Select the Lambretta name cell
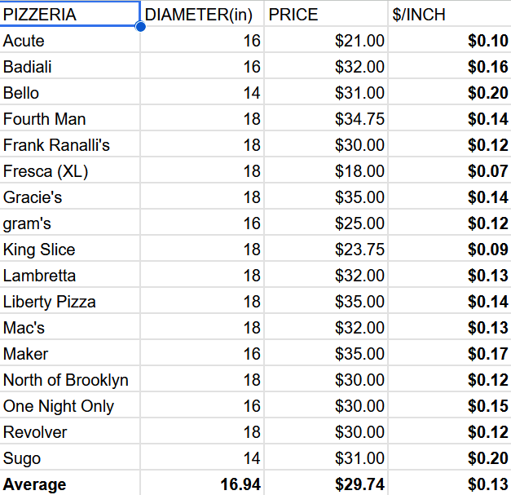Screen dimensions: 511x495 [x=69, y=276]
